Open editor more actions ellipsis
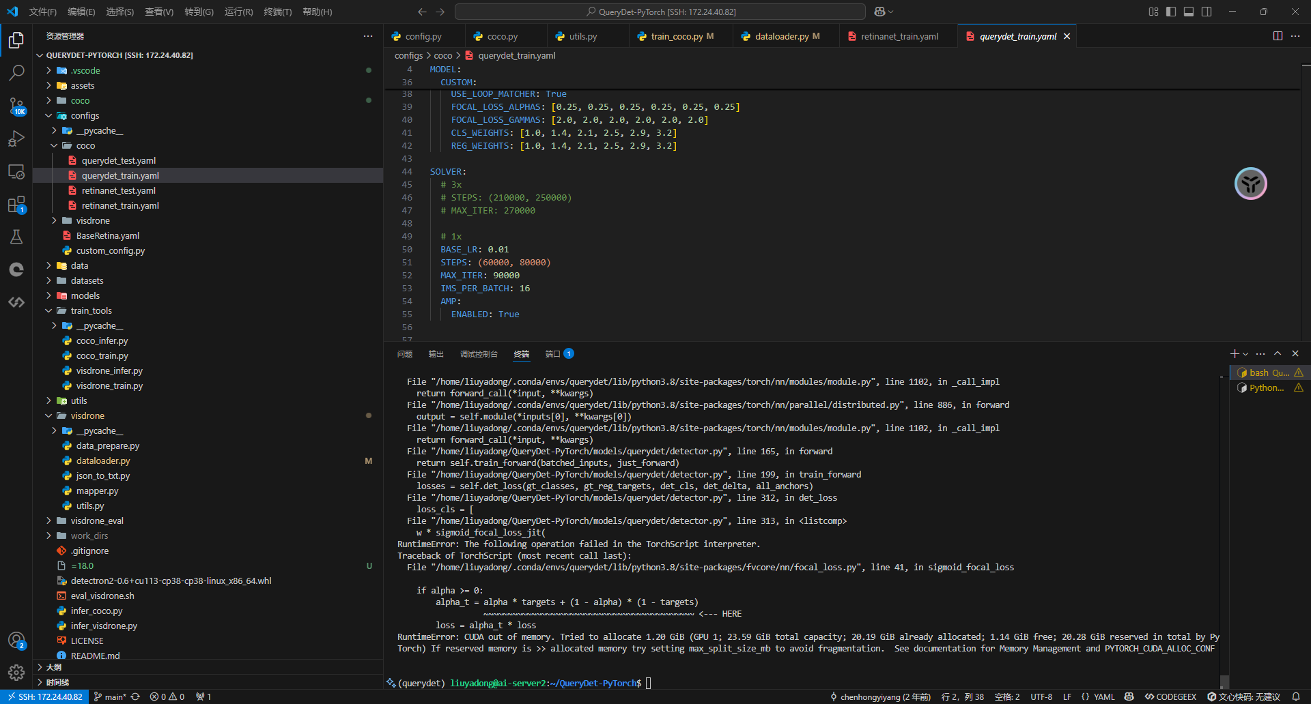This screenshot has height=704, width=1311. coord(1295,36)
